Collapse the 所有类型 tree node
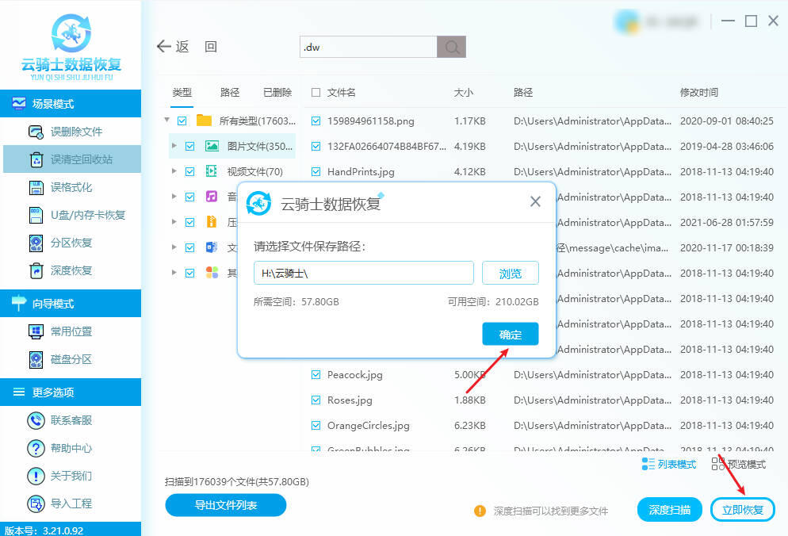Screen dimensions: 788x536 point(166,120)
